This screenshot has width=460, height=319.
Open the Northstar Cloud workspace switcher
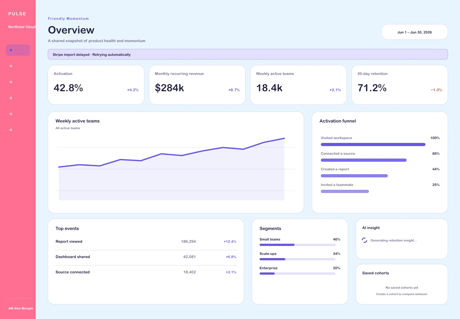tap(22, 27)
